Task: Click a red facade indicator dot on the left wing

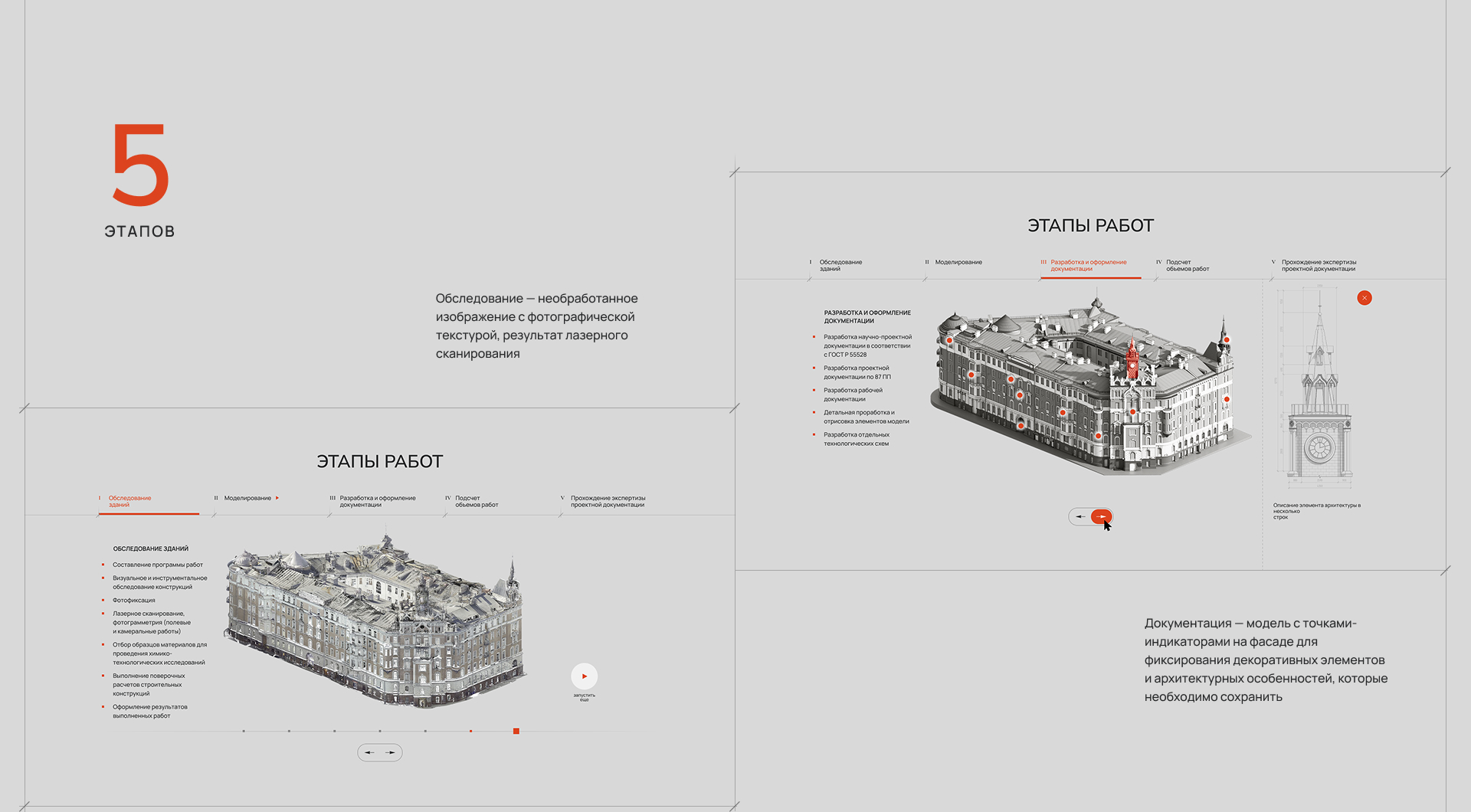Action: point(971,374)
